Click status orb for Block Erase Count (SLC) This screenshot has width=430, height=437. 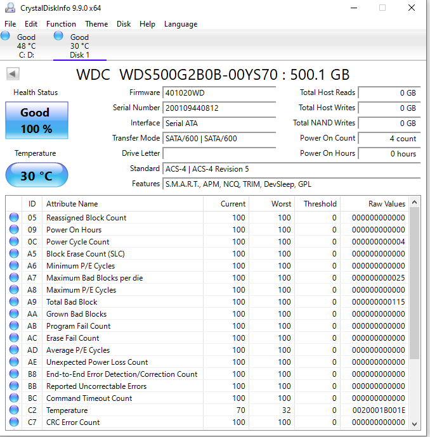(14, 253)
